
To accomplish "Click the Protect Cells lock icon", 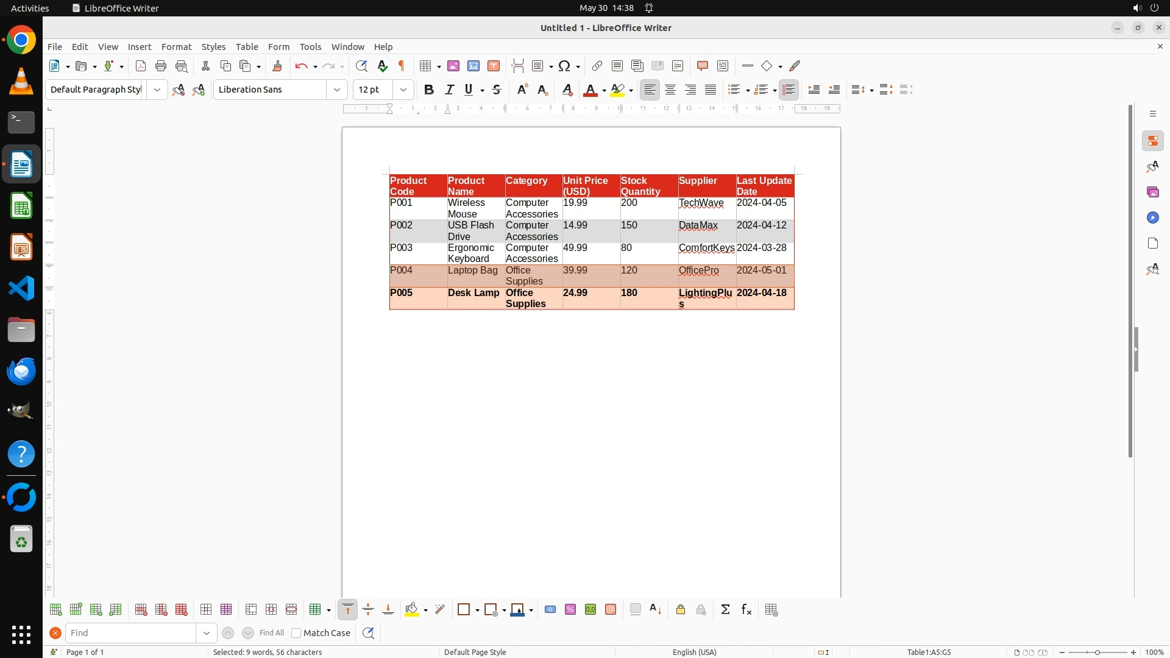I will (x=681, y=610).
